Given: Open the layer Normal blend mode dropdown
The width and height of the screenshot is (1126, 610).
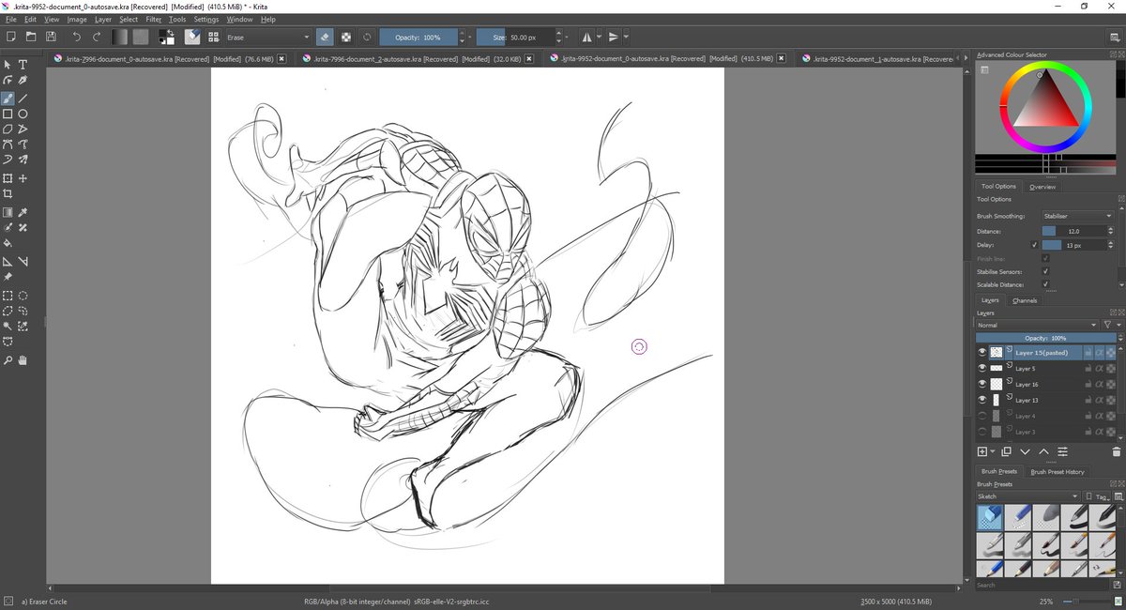Looking at the screenshot, I should coord(1036,325).
